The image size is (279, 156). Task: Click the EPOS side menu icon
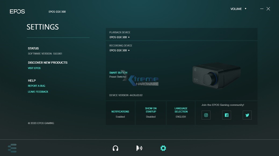12,148
